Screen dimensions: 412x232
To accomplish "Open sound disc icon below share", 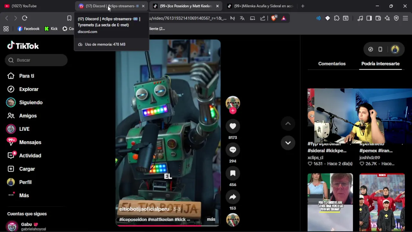I will pos(233,220).
